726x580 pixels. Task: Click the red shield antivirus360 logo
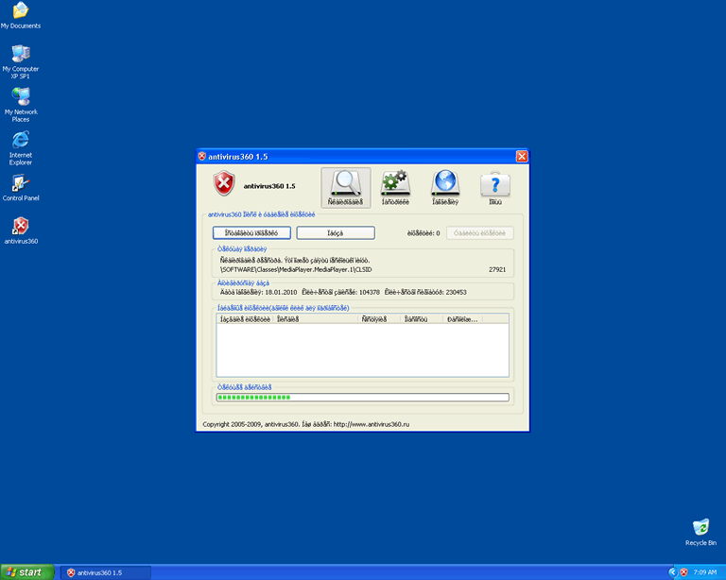click(x=223, y=184)
